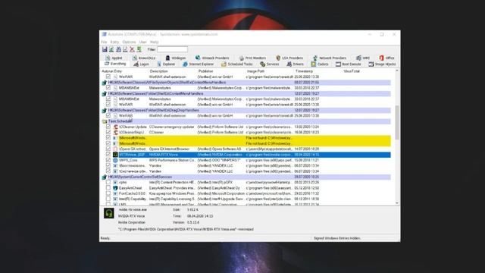Image resolution: width=485 pixels, height=273 pixels.
Task: Switch to the Network Providers tab
Action: pyautogui.click(x=330, y=58)
